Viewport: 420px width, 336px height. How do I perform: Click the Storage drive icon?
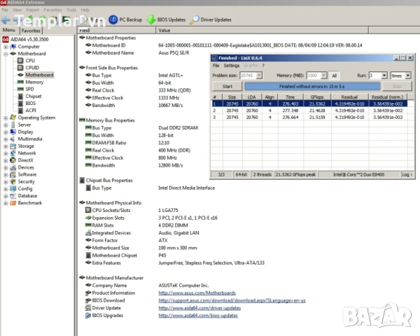click(13, 146)
